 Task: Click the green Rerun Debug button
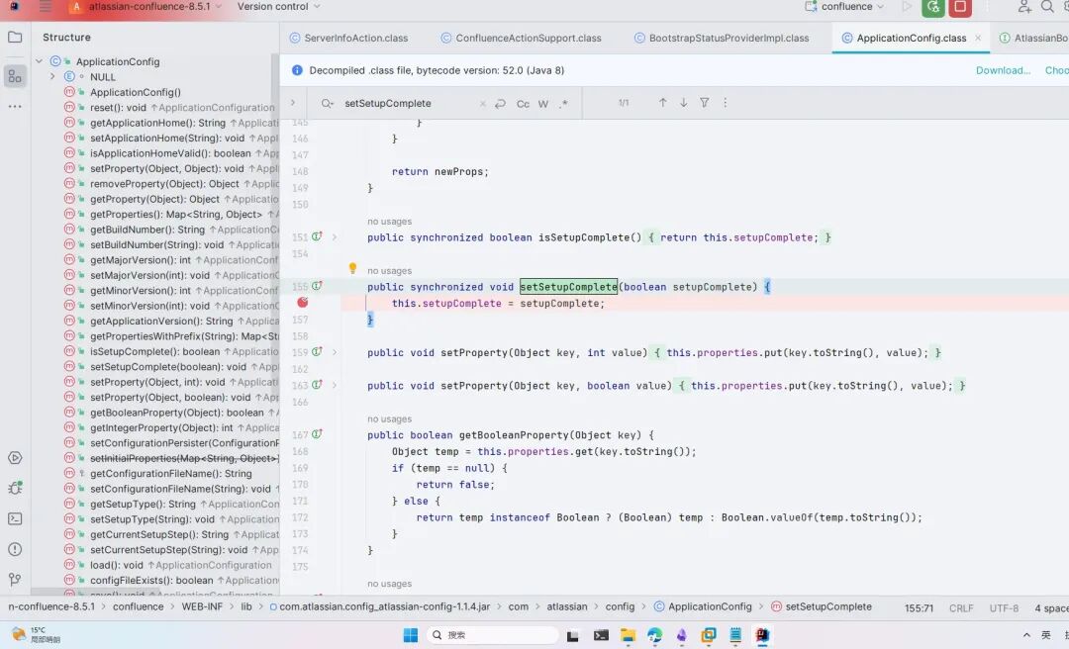932,7
